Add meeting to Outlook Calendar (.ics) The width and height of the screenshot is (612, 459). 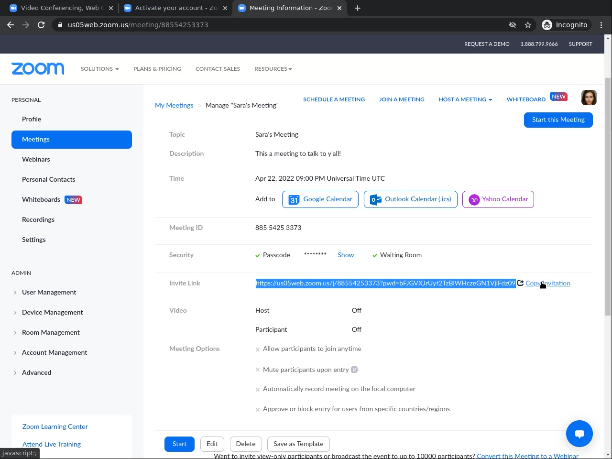coord(411,199)
